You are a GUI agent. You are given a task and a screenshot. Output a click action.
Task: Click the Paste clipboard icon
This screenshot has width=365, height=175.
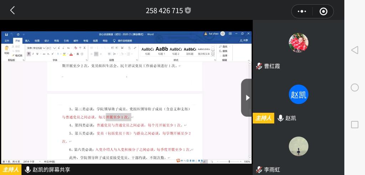pyautogui.click(x=7, y=50)
